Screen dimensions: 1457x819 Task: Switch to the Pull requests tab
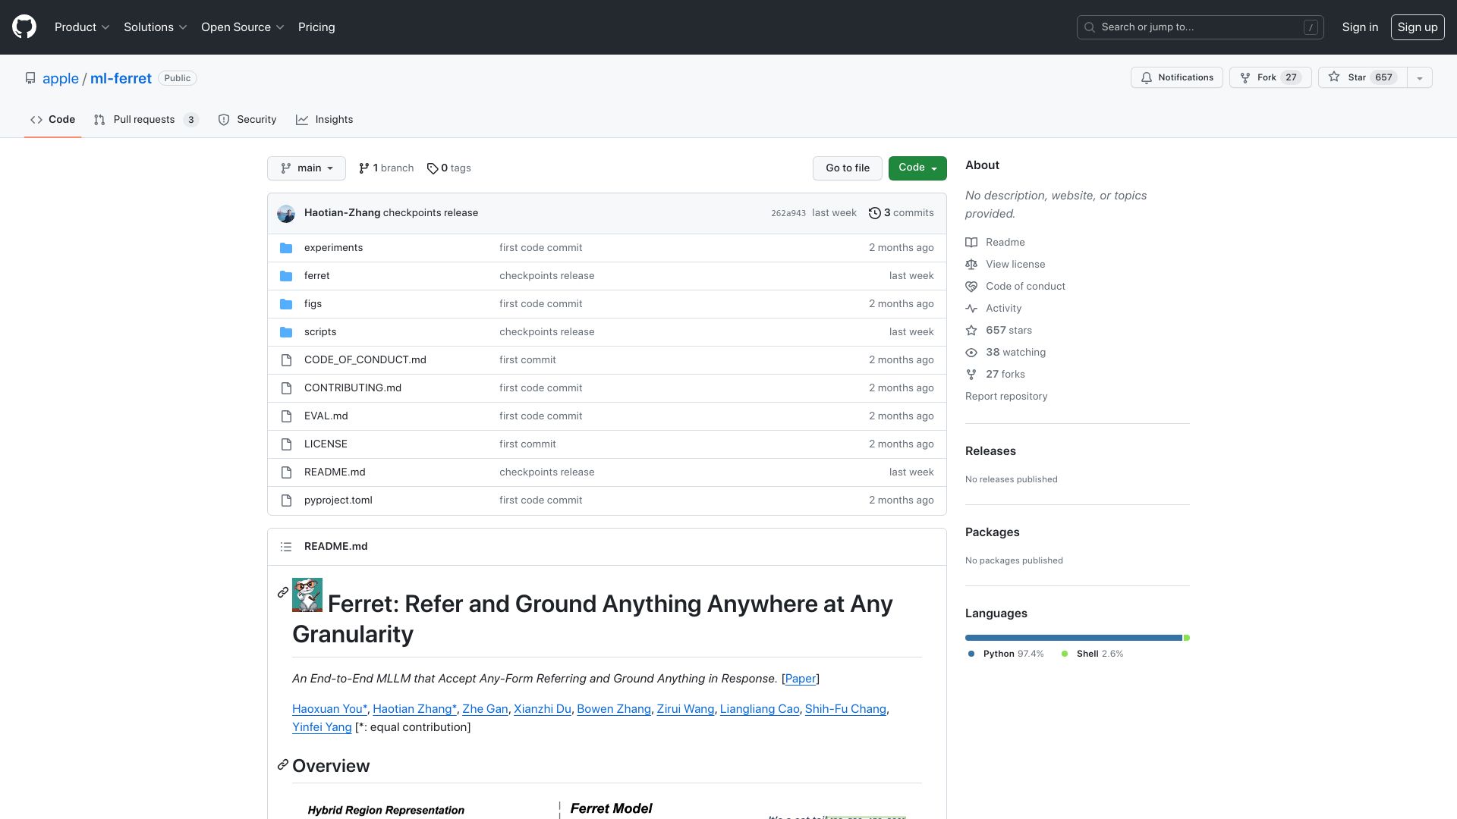(146, 120)
